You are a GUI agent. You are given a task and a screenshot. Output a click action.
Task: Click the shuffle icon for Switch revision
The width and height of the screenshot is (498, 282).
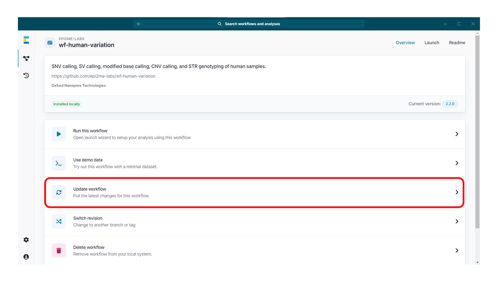(59, 222)
